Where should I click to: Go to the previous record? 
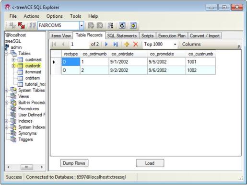tap(63, 44)
